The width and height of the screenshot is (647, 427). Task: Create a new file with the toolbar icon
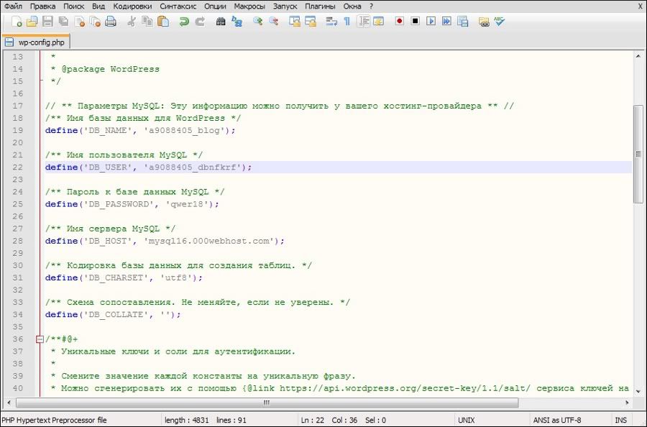17,22
